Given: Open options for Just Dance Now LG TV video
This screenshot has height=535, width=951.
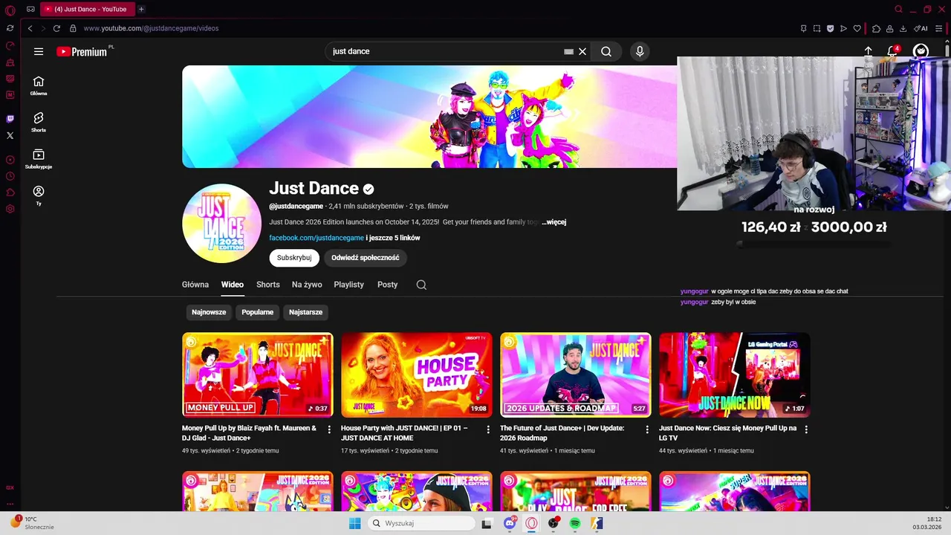Looking at the screenshot, I should (x=806, y=429).
